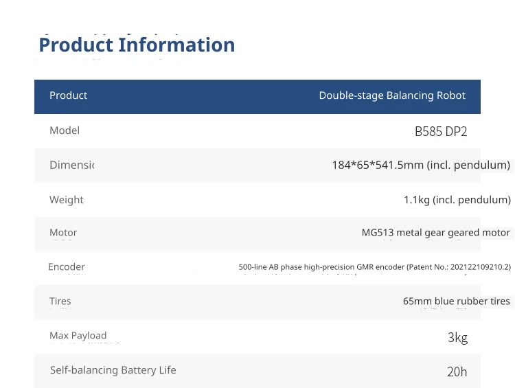
Task: Click the GMR encoder patent text
Action: pyautogui.click(x=375, y=266)
